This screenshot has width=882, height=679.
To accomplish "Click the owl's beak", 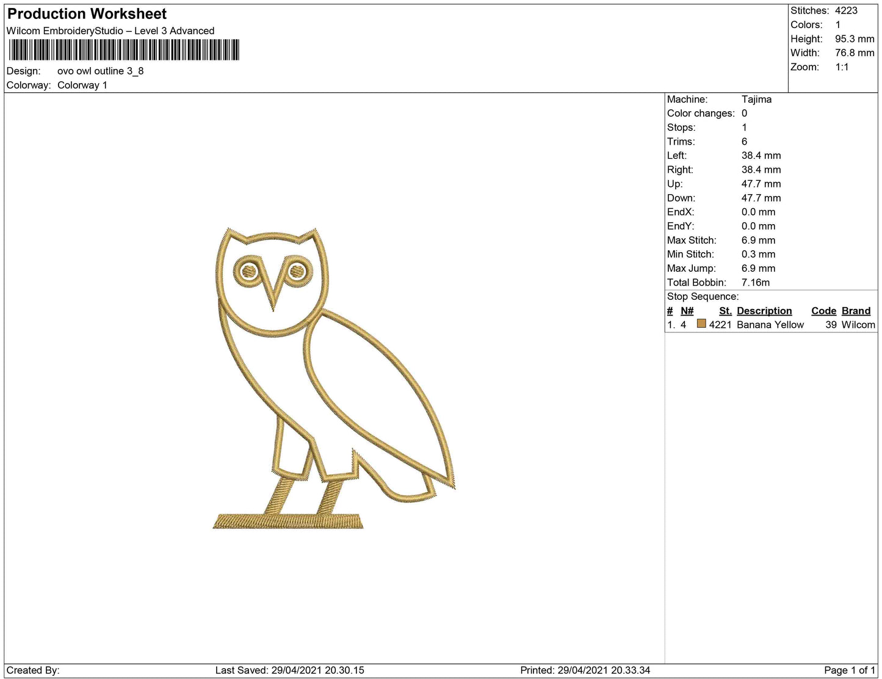I will [x=273, y=292].
